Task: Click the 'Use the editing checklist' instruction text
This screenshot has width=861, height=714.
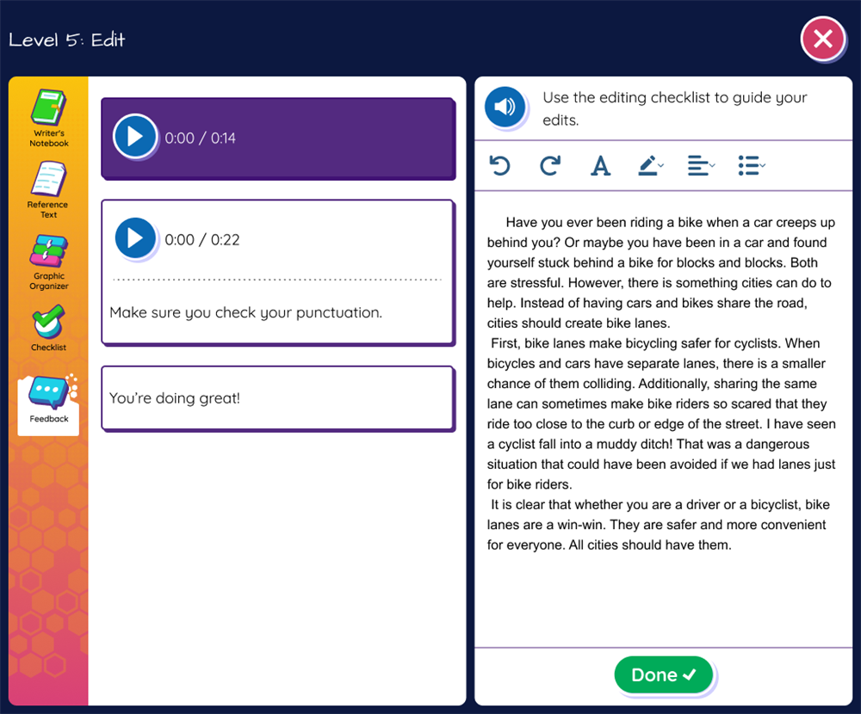Action: (x=675, y=108)
